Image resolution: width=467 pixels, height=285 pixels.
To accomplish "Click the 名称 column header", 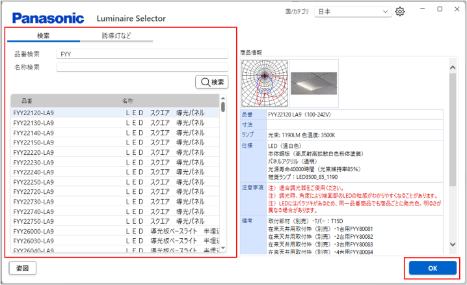I will (x=127, y=102).
